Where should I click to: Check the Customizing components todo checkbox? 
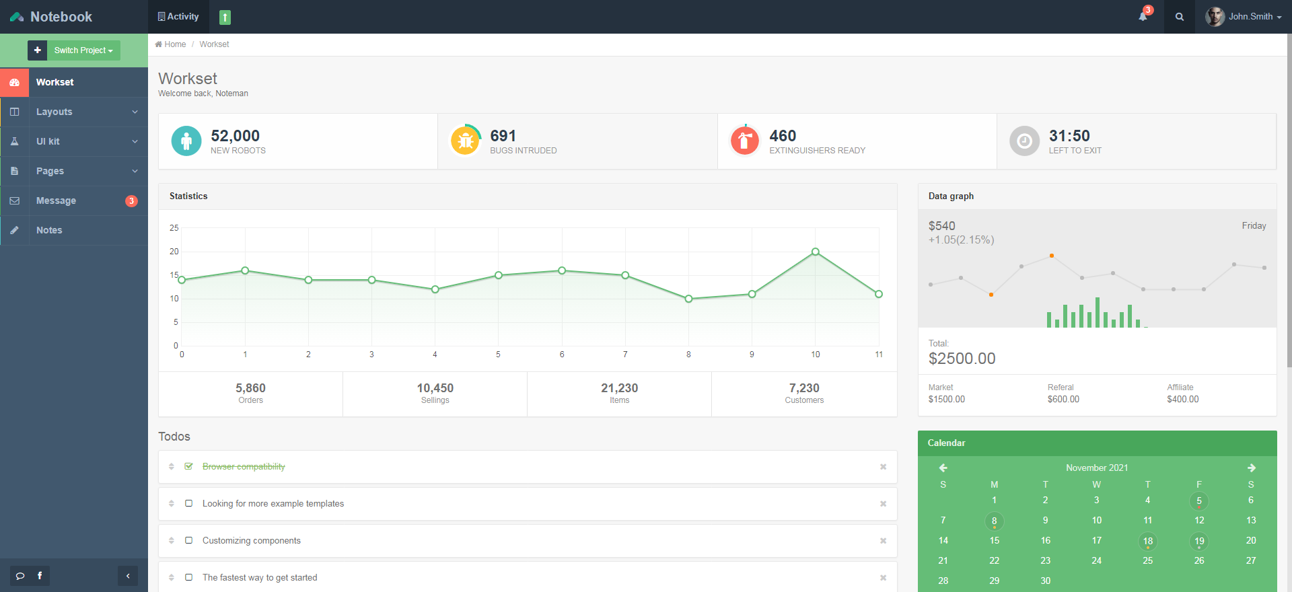tap(189, 540)
